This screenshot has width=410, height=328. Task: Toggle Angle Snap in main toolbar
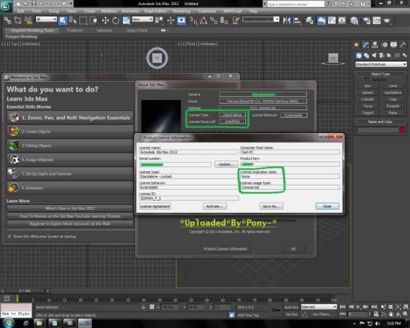tap(204, 20)
